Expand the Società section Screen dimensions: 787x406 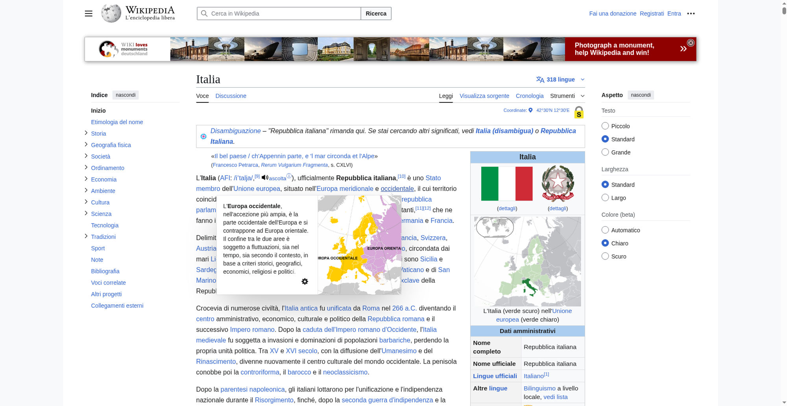tap(86, 156)
